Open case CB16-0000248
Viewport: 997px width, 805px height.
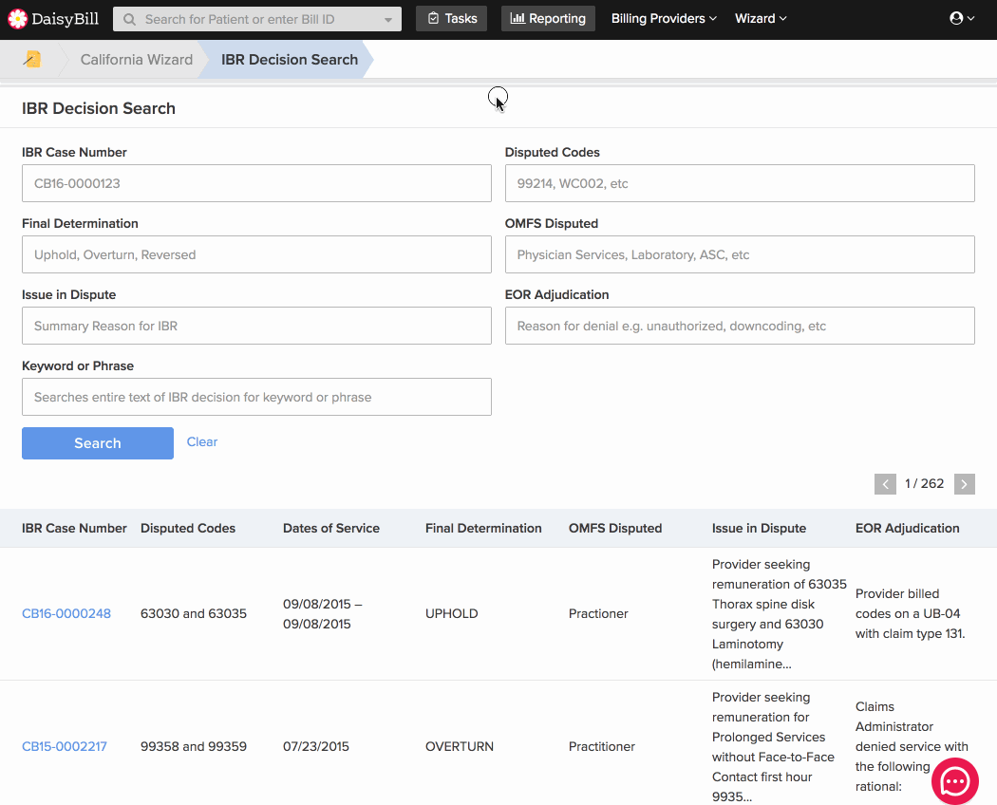point(66,613)
